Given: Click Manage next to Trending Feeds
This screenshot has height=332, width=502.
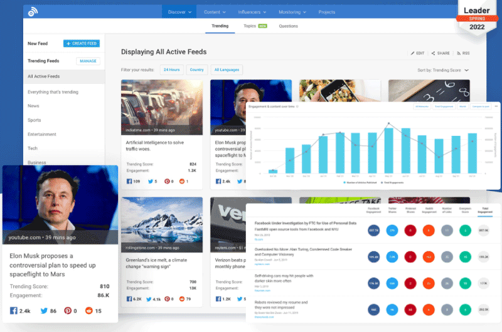Looking at the screenshot, I should tap(88, 61).
